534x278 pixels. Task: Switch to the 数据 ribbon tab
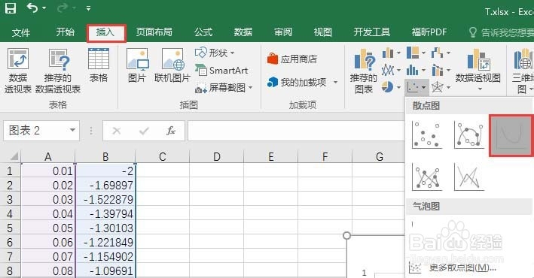(243, 32)
